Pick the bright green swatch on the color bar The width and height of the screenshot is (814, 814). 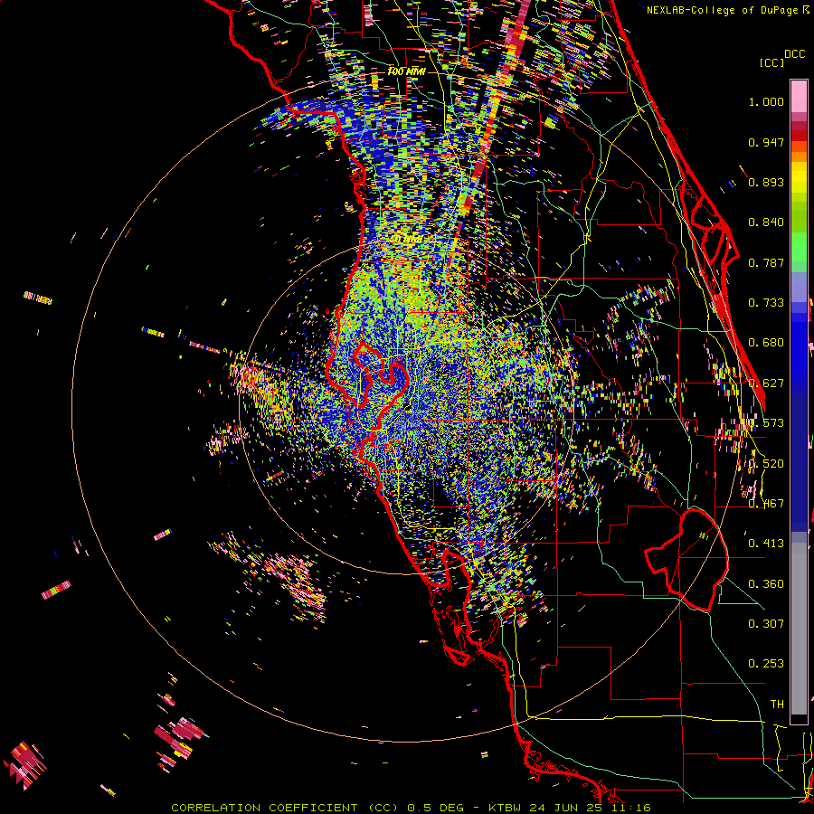pyautogui.click(x=799, y=247)
